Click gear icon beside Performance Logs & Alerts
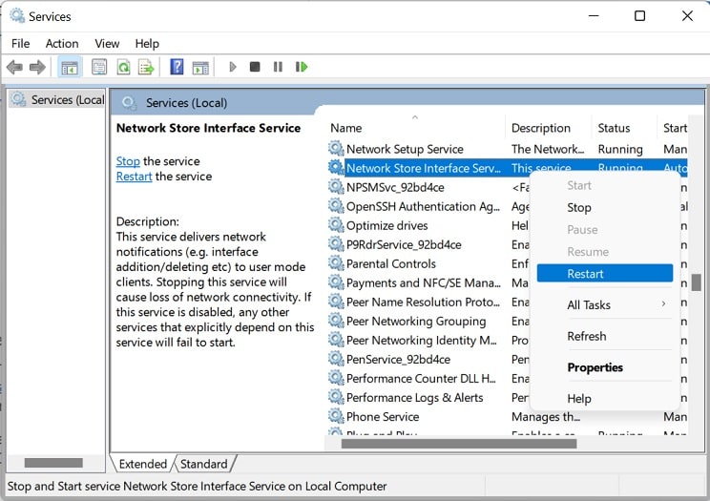This screenshot has width=710, height=501. pos(336,397)
